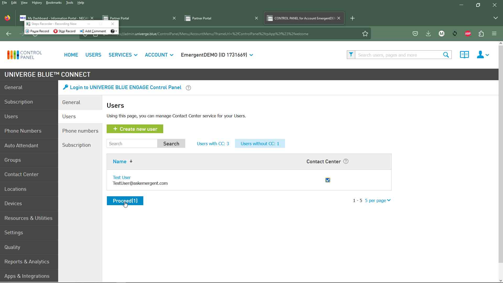Open the Firefox hamburger menu
The height and width of the screenshot is (283, 503).
(x=494, y=34)
